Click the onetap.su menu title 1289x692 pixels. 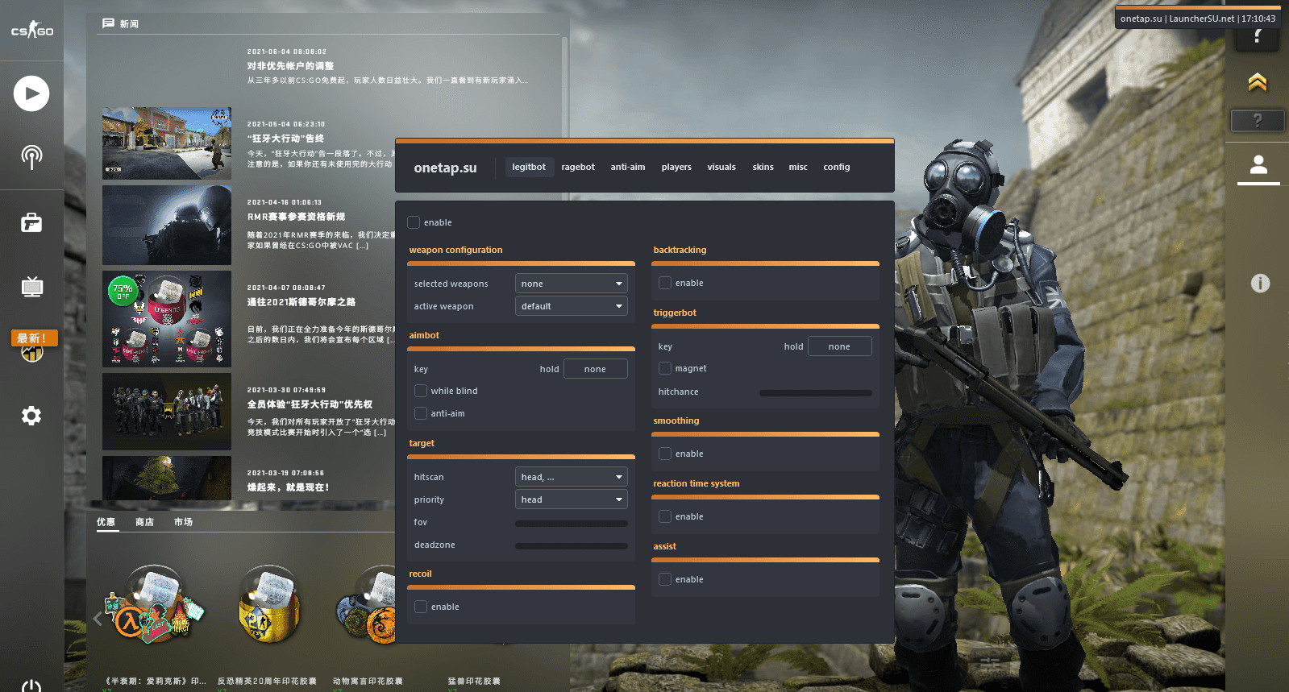(x=445, y=168)
